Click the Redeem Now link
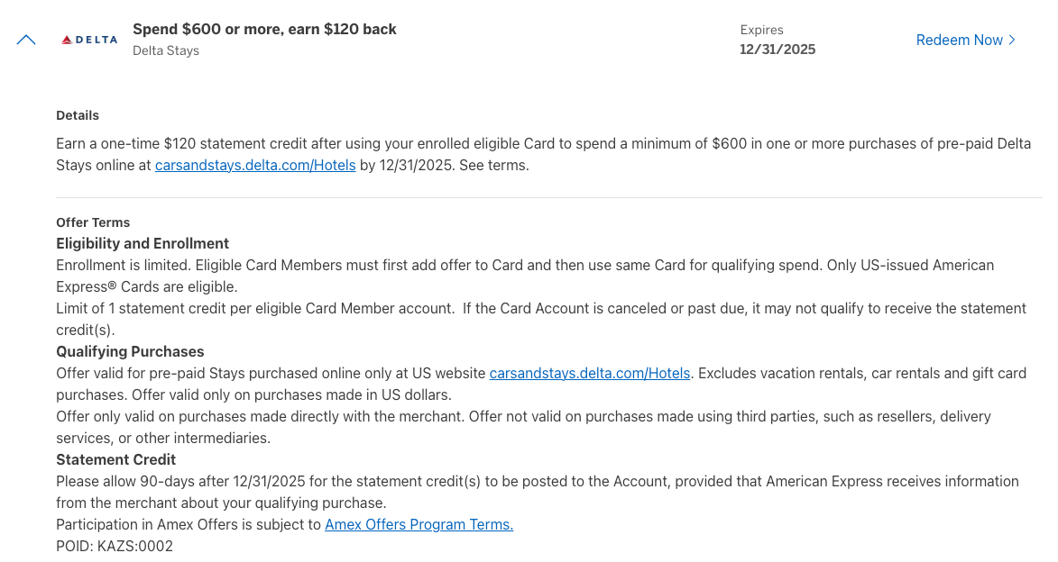This screenshot has width=1058, height=562. 959,40
